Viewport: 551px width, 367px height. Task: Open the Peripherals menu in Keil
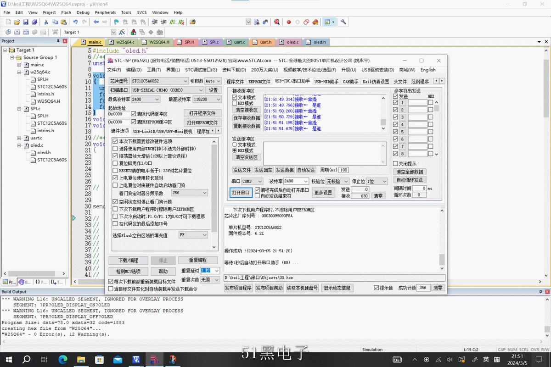pyautogui.click(x=106, y=12)
